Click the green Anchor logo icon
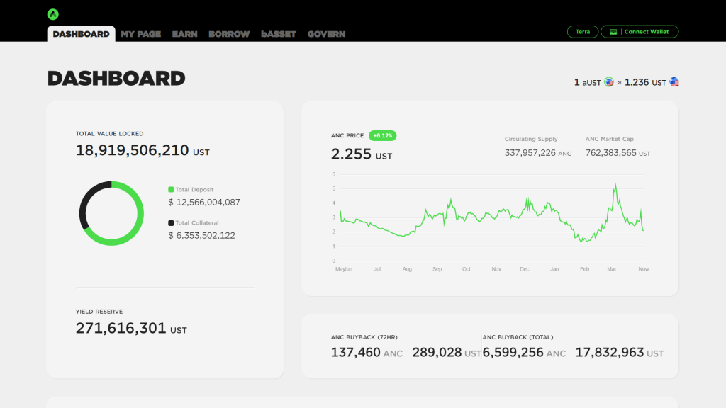 pos(52,14)
